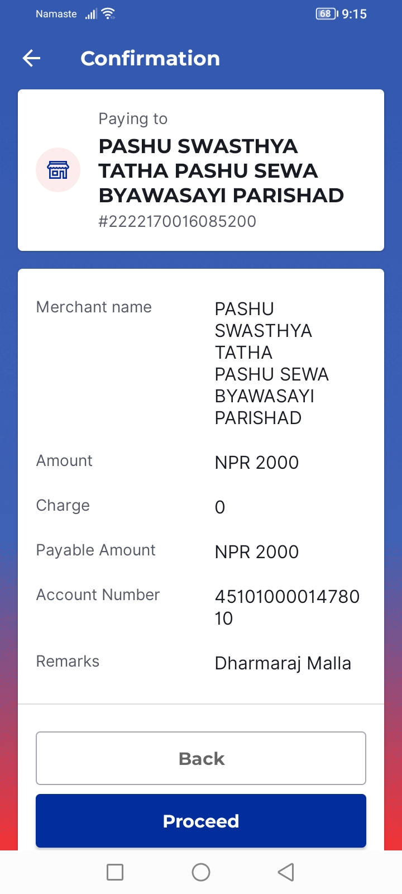Tap the Payable Amount NPR 2000 value
402x894 pixels.
[257, 551]
